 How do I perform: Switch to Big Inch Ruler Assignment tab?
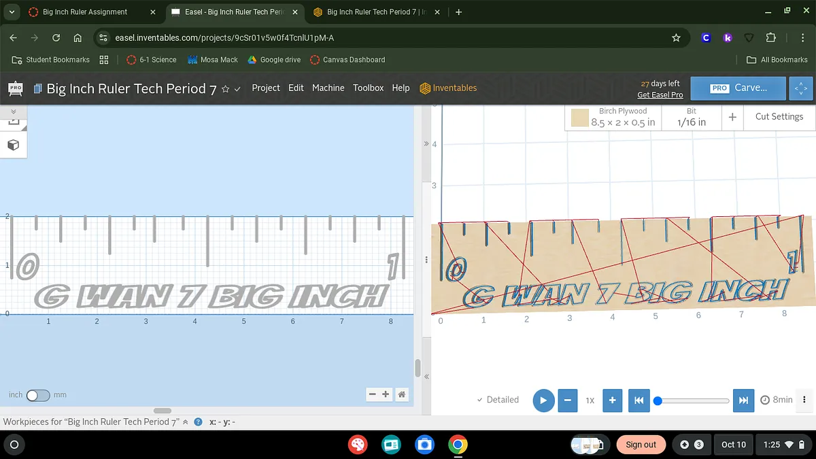click(85, 12)
